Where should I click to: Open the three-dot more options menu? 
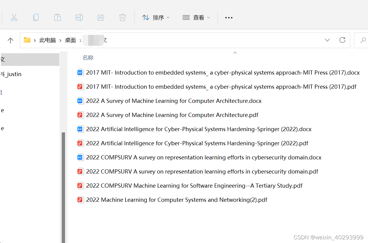click(229, 18)
